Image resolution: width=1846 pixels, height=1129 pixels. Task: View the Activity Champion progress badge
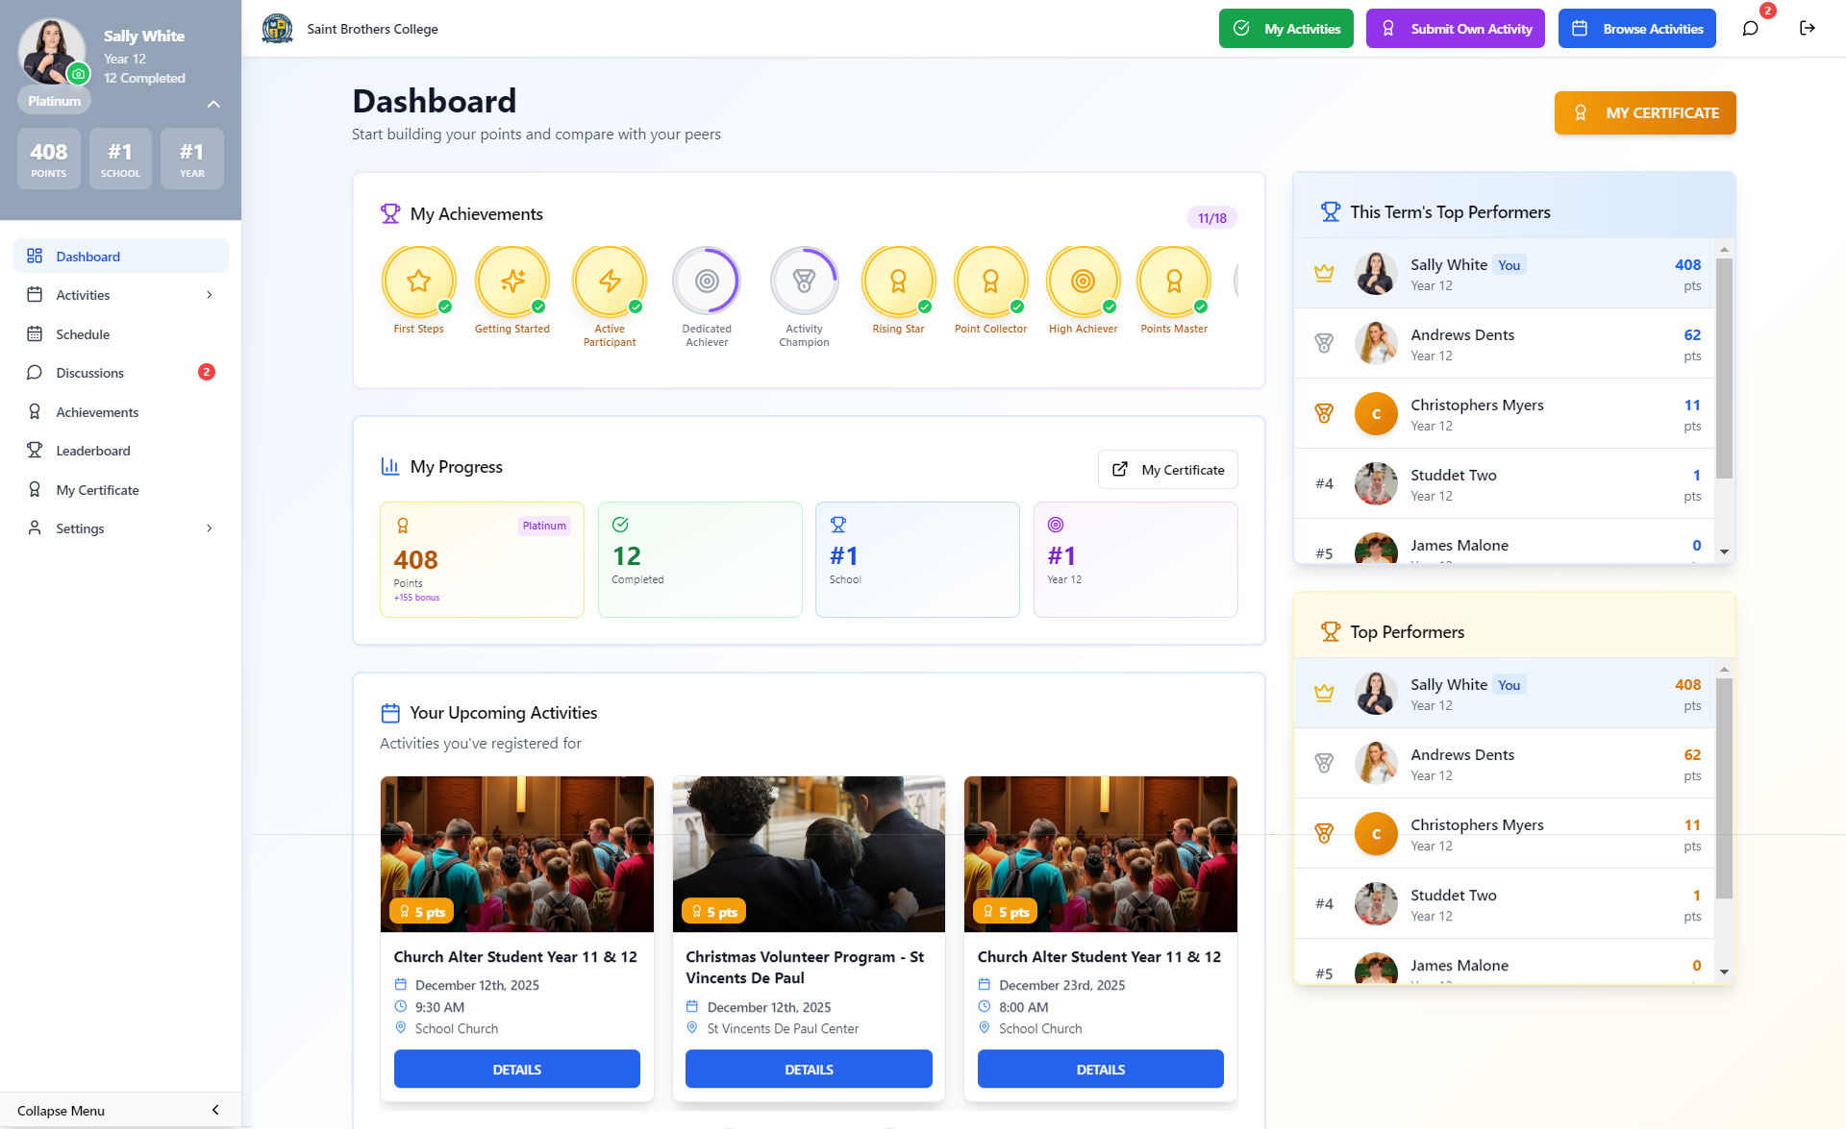[804, 297]
